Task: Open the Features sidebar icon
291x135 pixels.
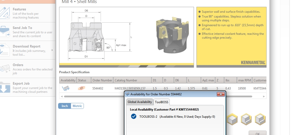Action: click(x=5, y=13)
